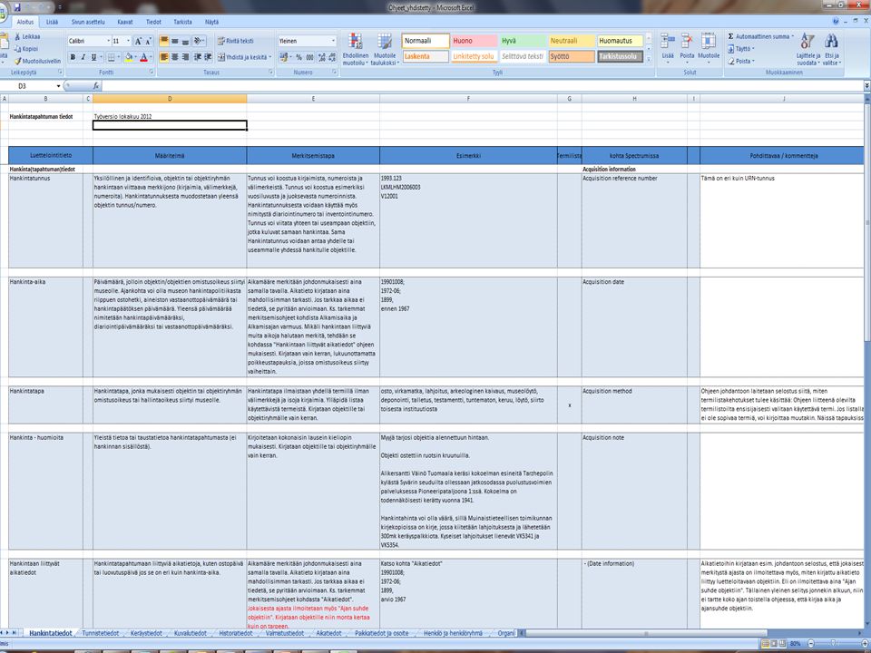
Task: Open the fill color dropdown arrow
Action: click(x=135, y=57)
